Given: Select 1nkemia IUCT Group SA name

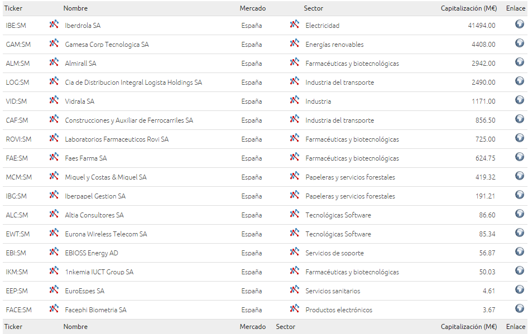Looking at the screenshot, I should 99,272.
